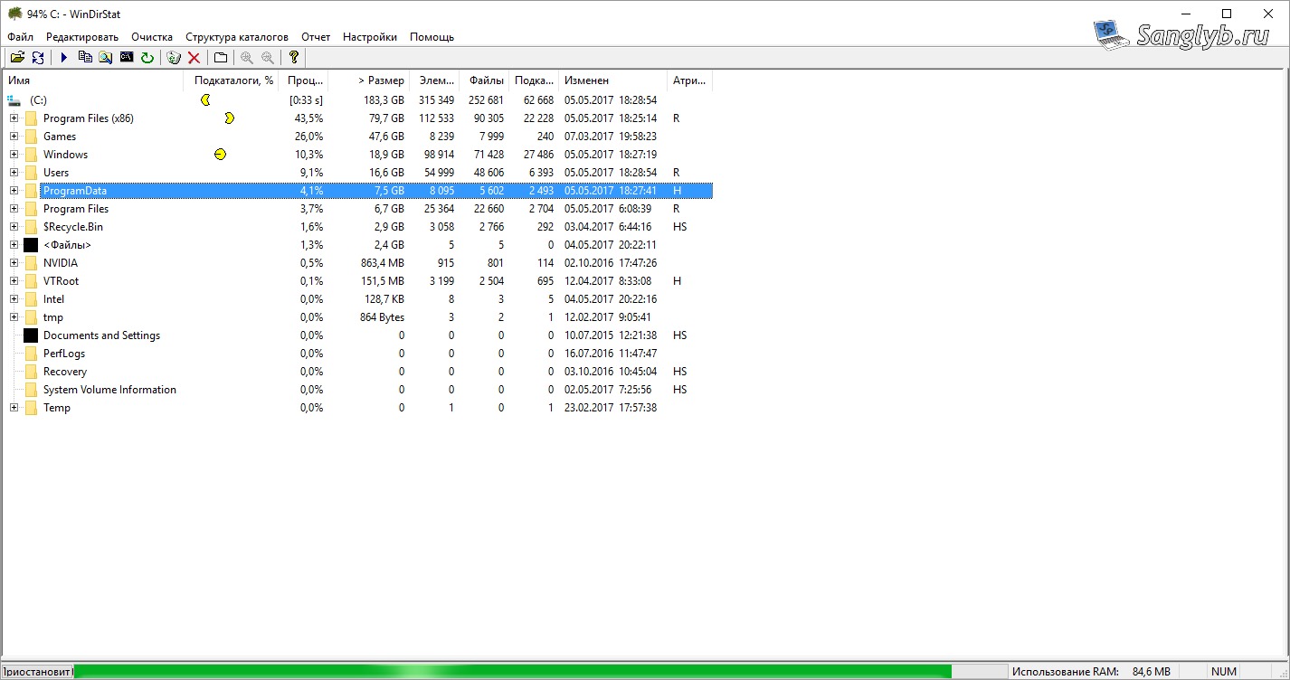
Task: Click the Open drive folder icon
Action: click(x=17, y=57)
